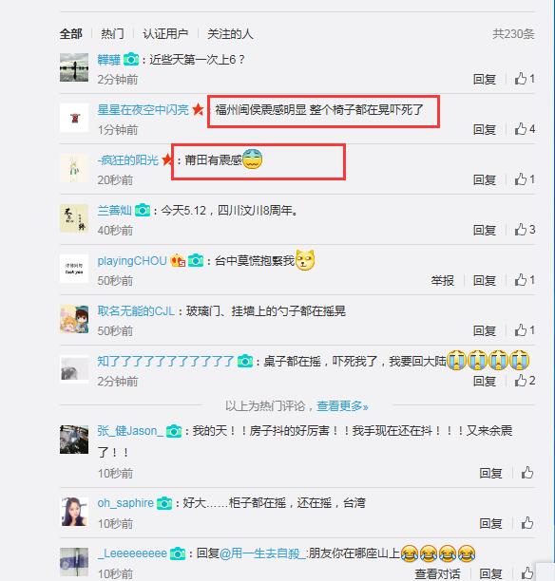555x581 pixels.
Task: Like oh_saphire's comment
Action: (x=527, y=523)
